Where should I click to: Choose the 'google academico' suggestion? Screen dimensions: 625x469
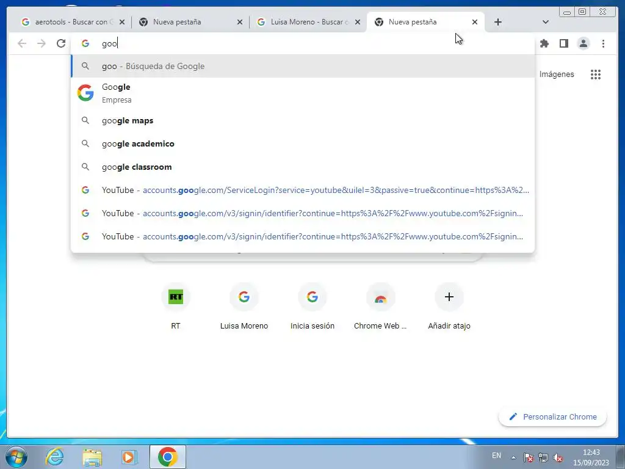(x=303, y=144)
